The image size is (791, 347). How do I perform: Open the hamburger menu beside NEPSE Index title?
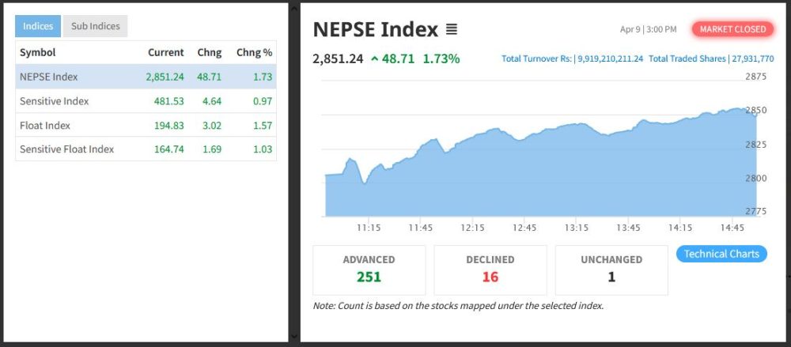[x=452, y=30]
